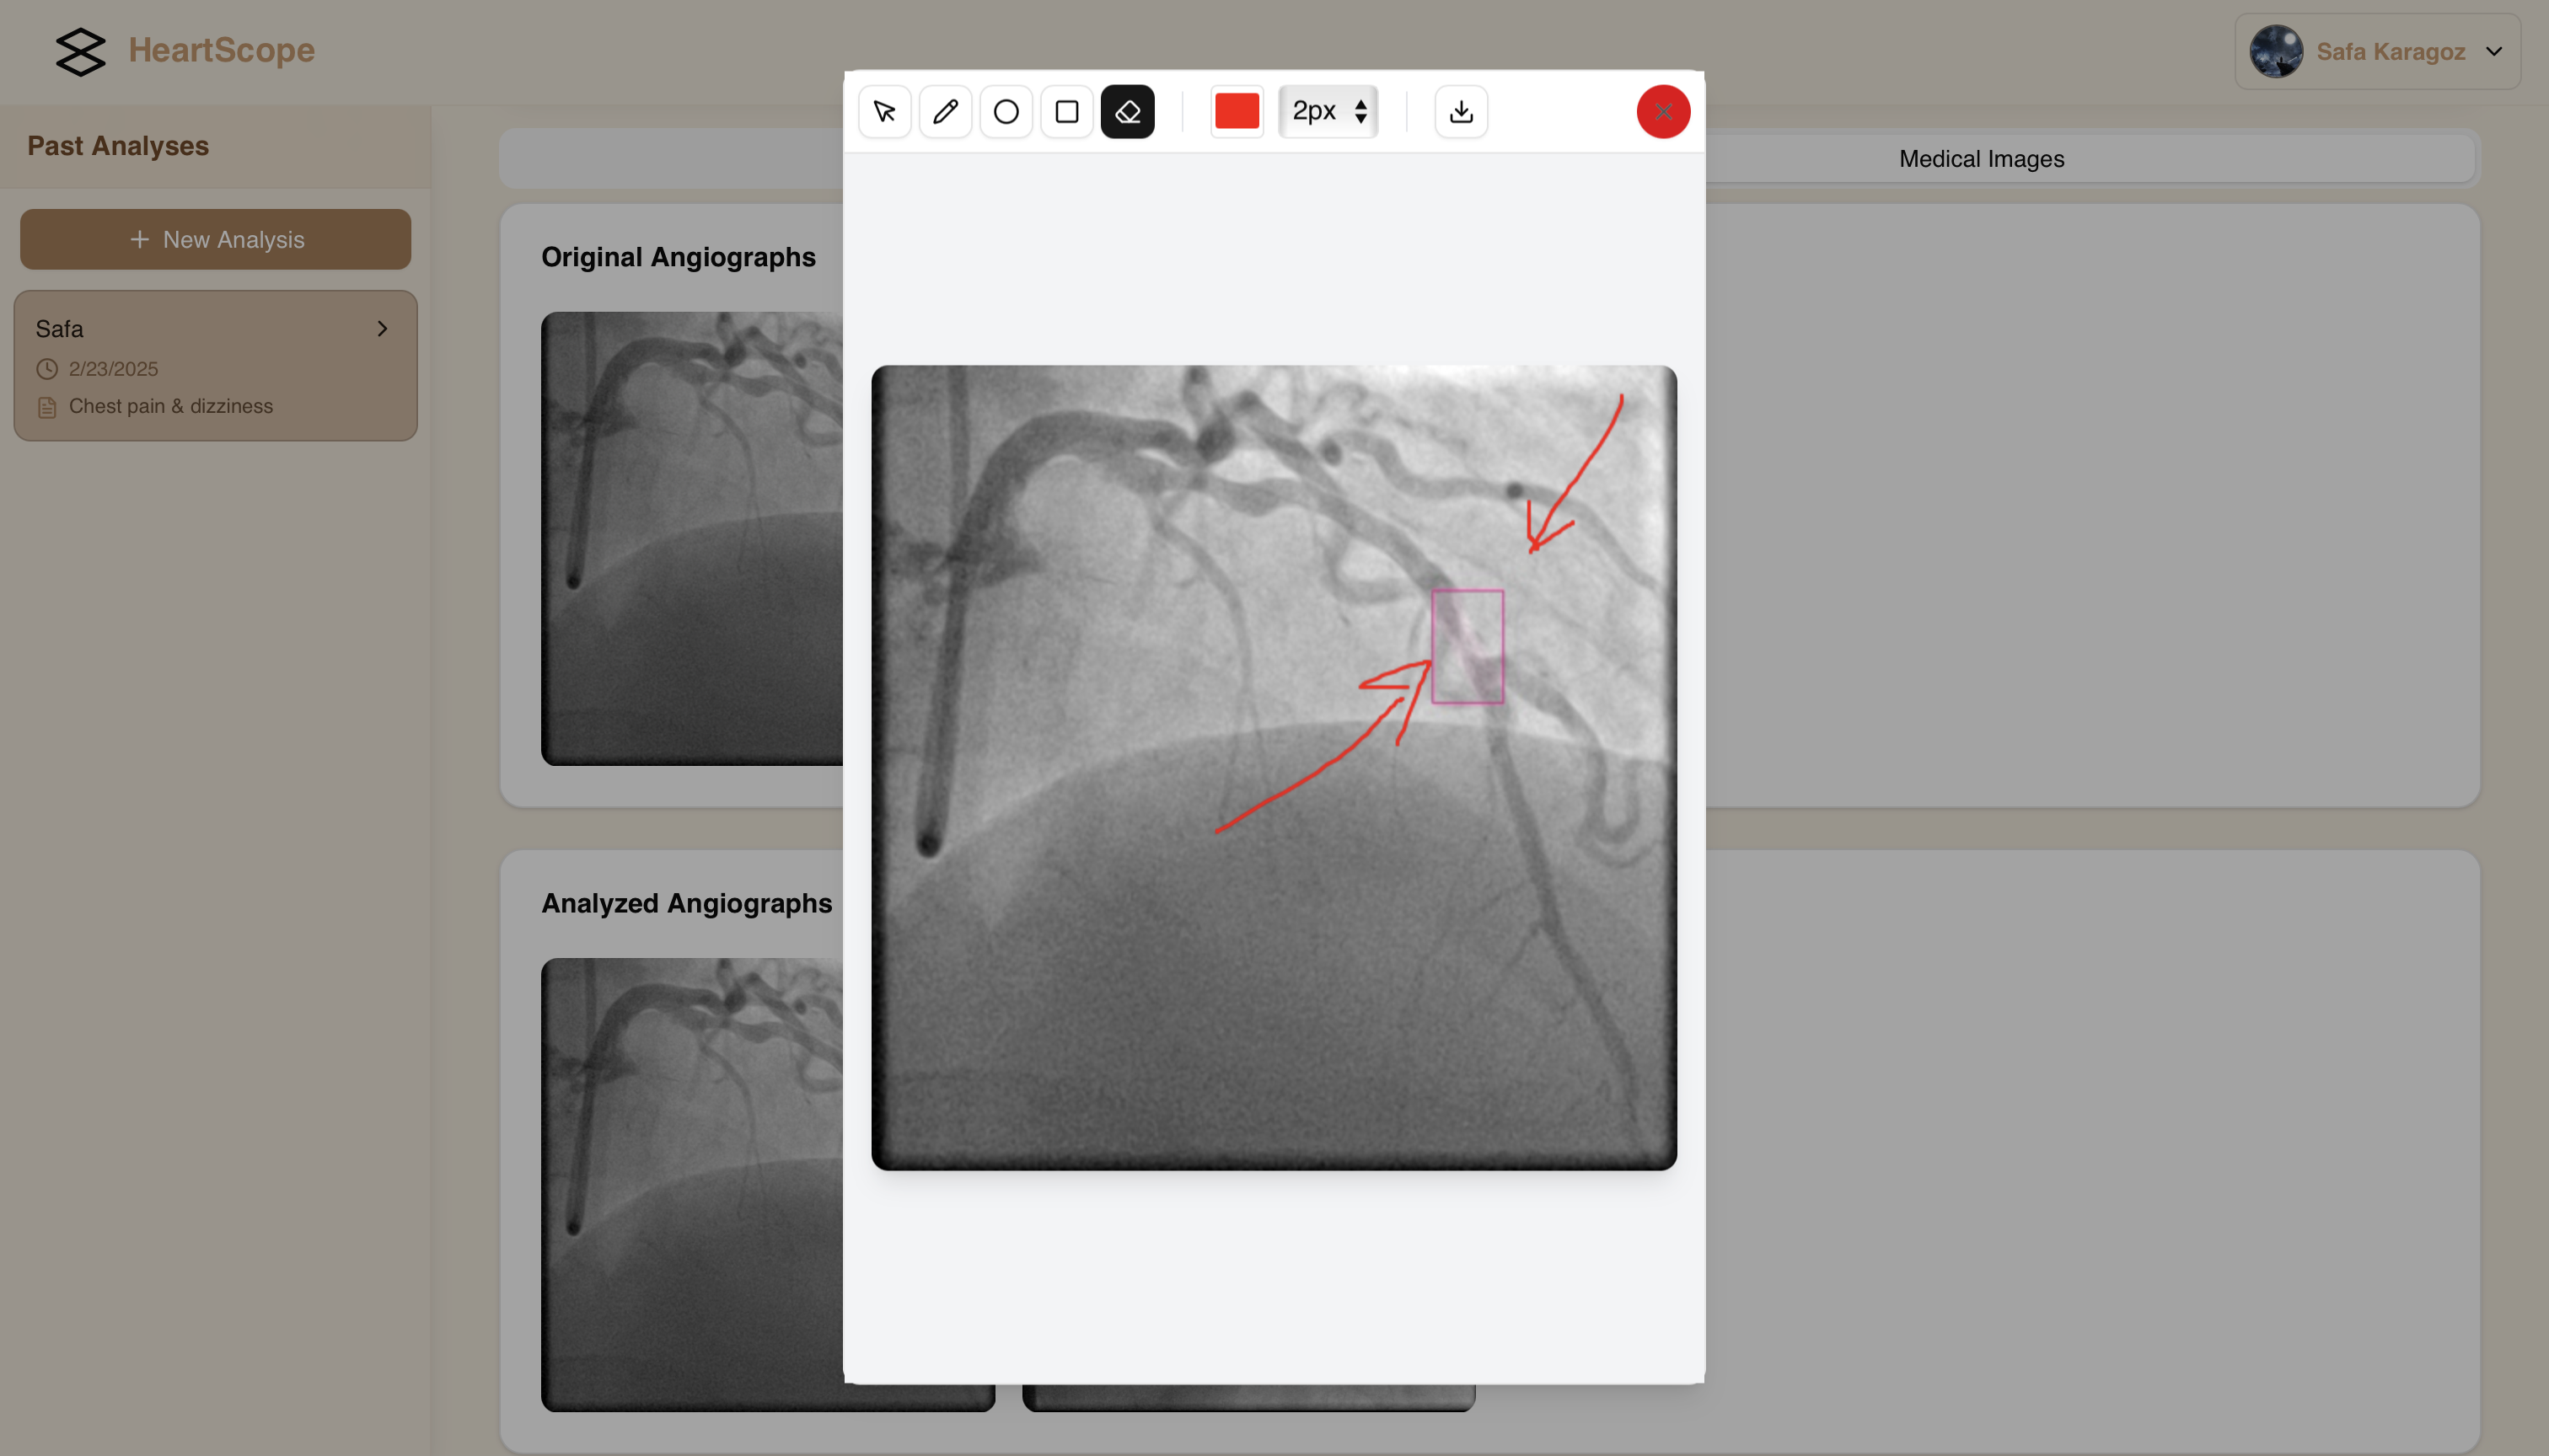
Task: Click the first Original Angiographs thumbnail
Action: coord(692,540)
